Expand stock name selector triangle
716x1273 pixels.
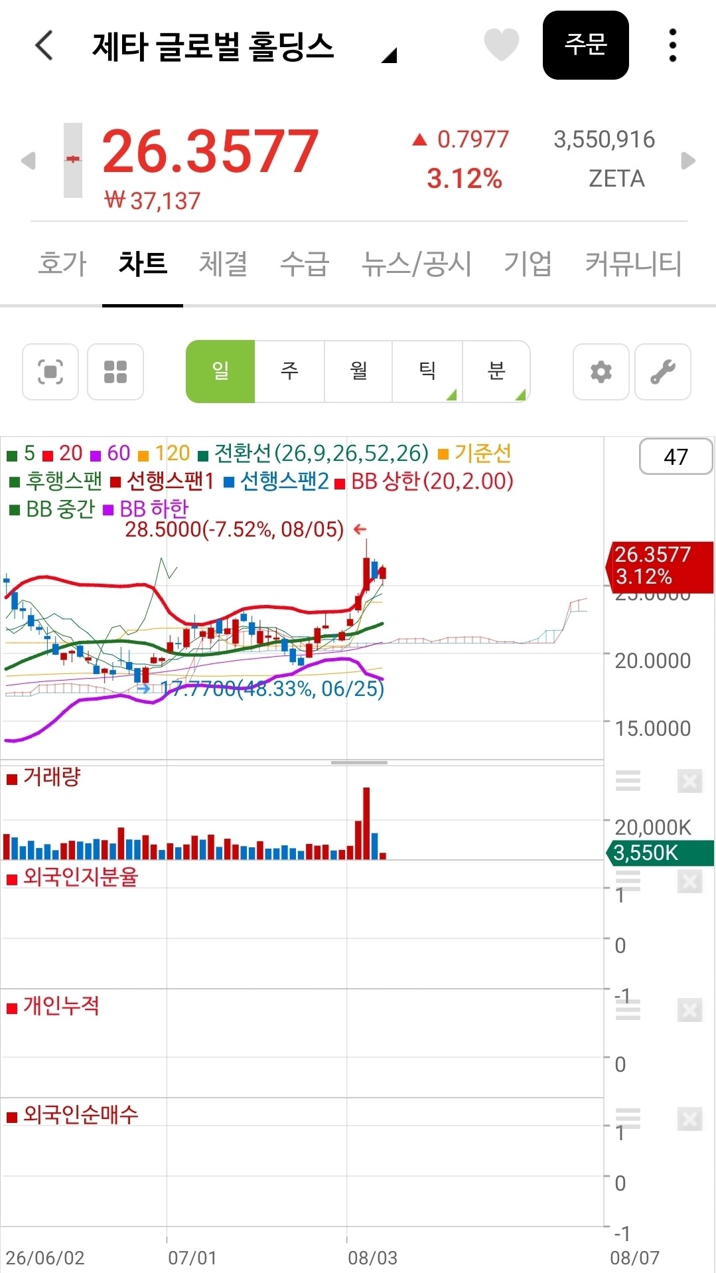(390, 55)
